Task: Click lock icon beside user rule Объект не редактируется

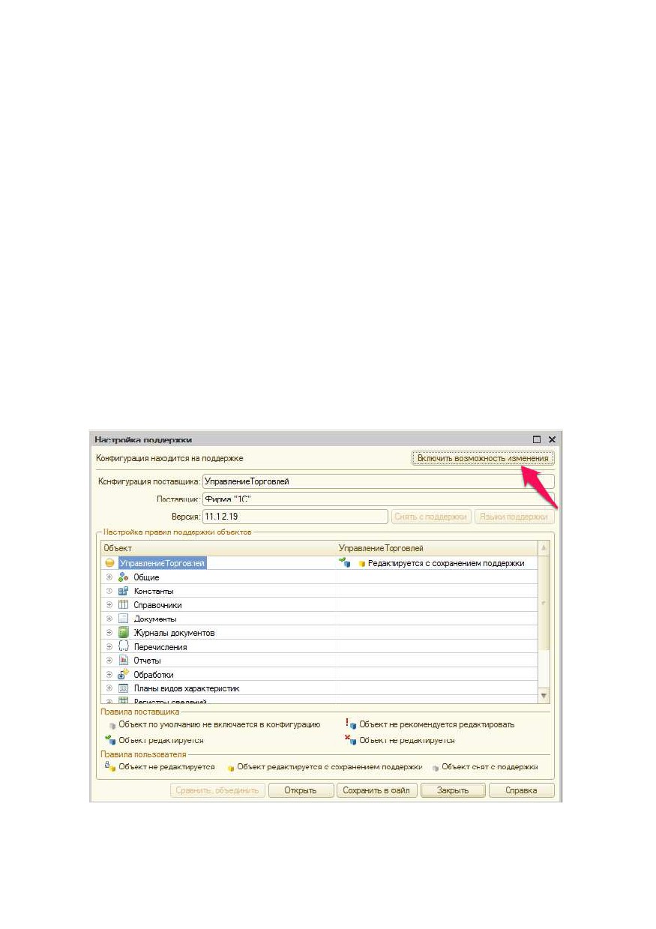Action: click(x=110, y=766)
